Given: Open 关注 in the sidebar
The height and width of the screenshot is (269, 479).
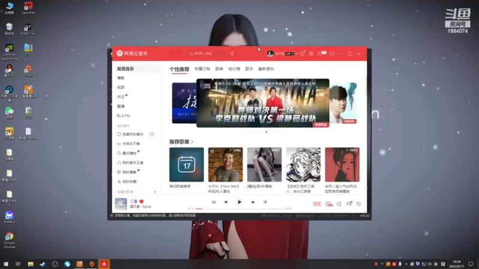Looking at the screenshot, I should tap(121, 97).
